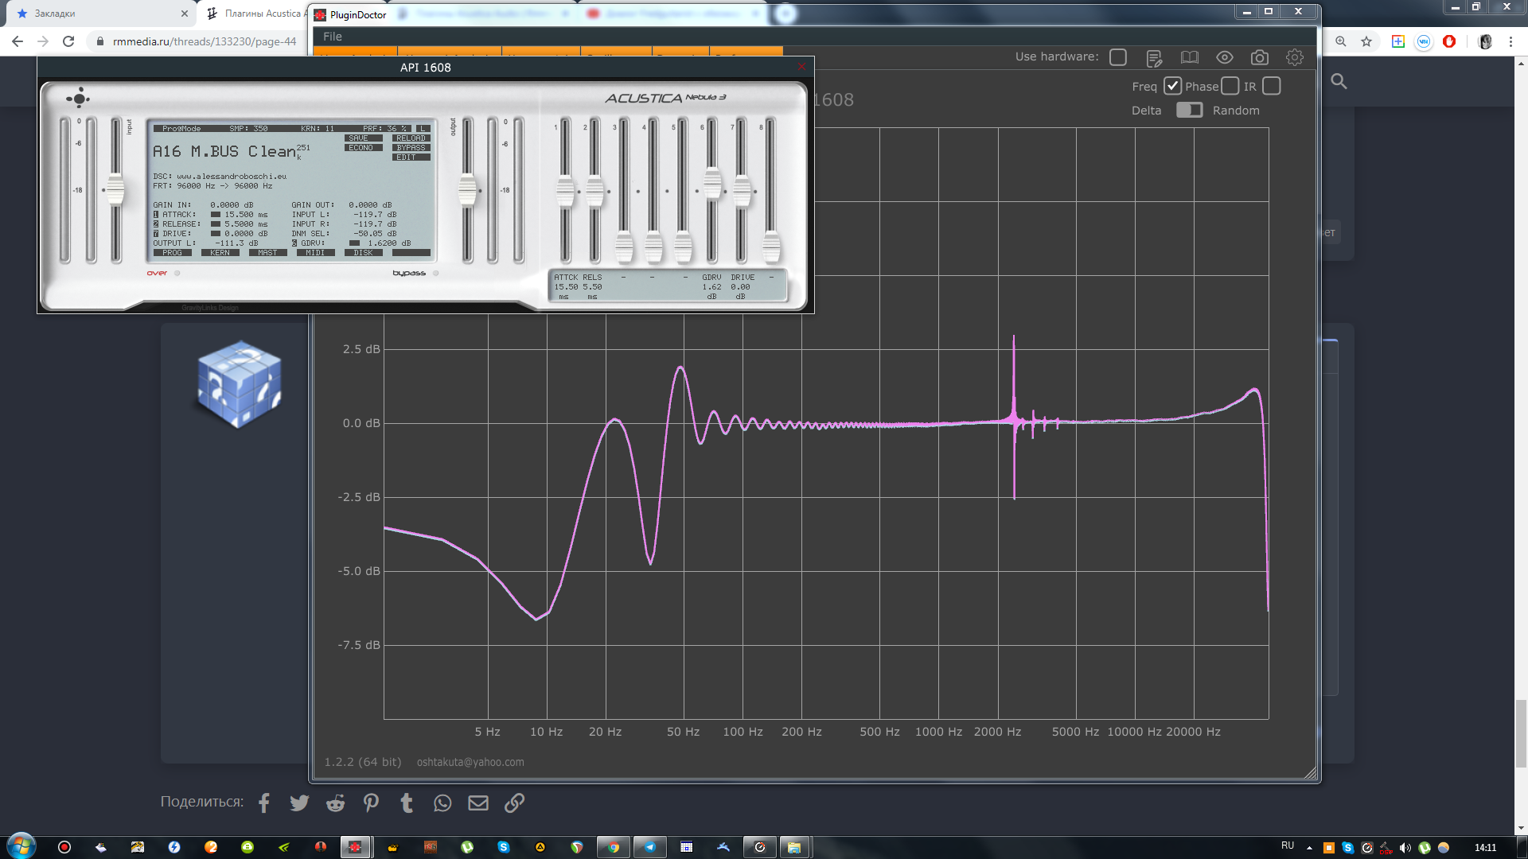Click the oshtakuta@yahoo.com contact link
1528x859 pixels.
[x=470, y=762]
